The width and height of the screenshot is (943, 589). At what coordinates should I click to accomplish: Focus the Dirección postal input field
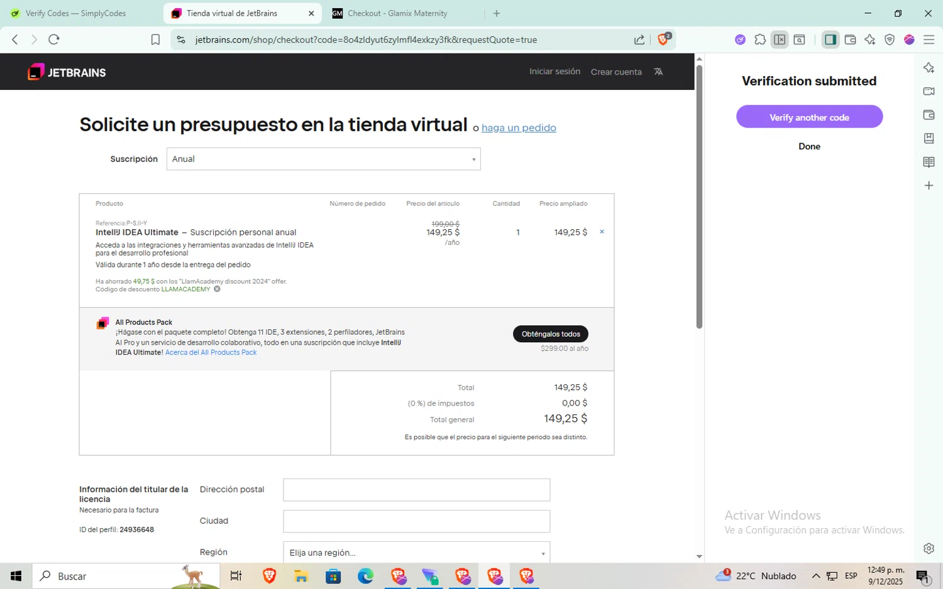click(416, 490)
